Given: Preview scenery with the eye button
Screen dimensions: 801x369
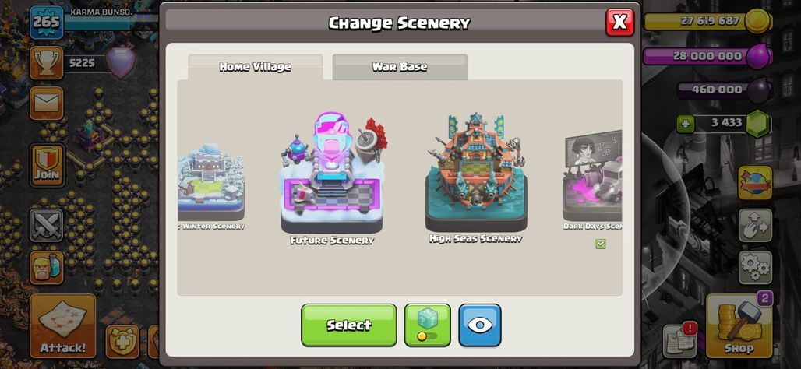Looking at the screenshot, I should point(480,325).
